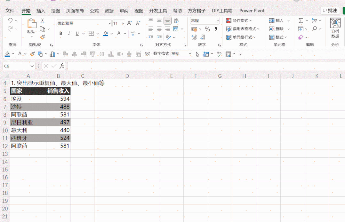Viewport: 345px width, 222px height.
Task: Click 分析数据 analyze data button
Action: tap(335, 28)
